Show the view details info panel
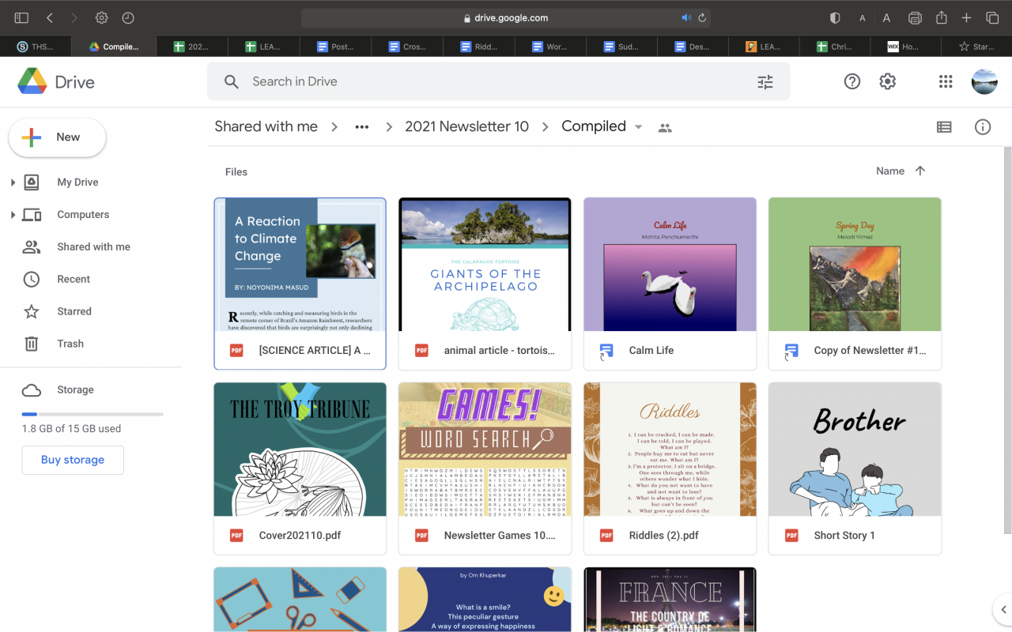 pos(983,127)
